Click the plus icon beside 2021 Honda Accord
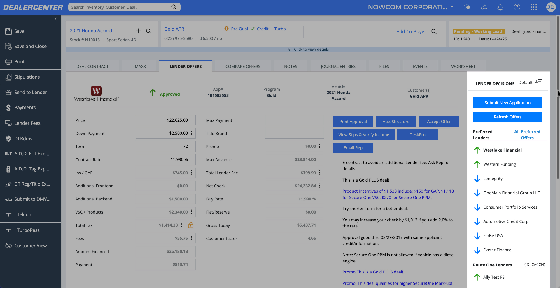Viewport: 560px width, 288px height. click(138, 31)
